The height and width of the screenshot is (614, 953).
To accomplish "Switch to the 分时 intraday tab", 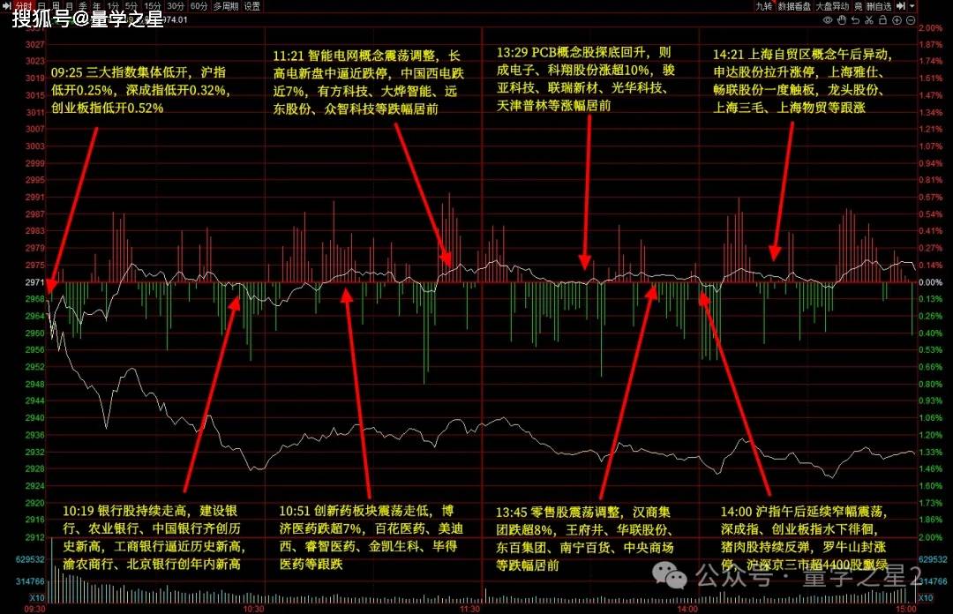I will pos(24,6).
